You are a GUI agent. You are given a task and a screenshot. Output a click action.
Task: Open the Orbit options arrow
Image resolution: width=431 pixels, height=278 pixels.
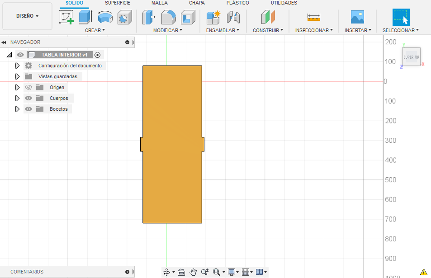point(174,272)
